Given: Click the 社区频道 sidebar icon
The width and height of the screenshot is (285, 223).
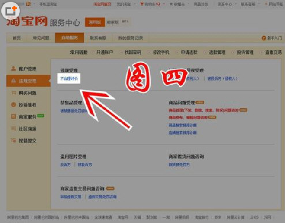Looking at the screenshot, I should tap(13, 129).
